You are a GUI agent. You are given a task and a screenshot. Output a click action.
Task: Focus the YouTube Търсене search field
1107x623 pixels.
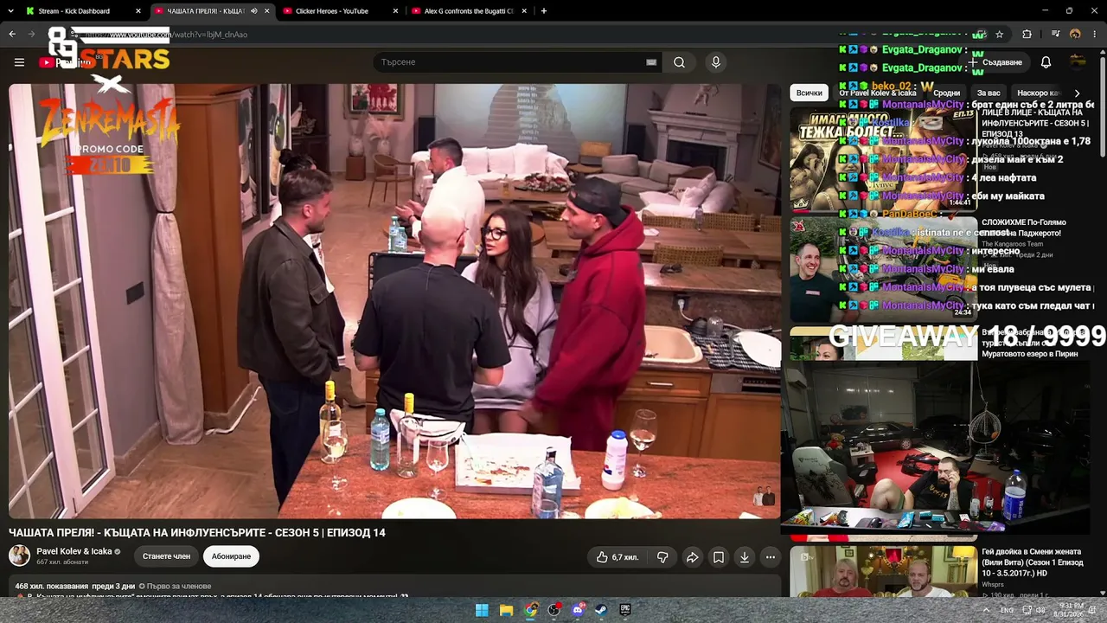[510, 62]
